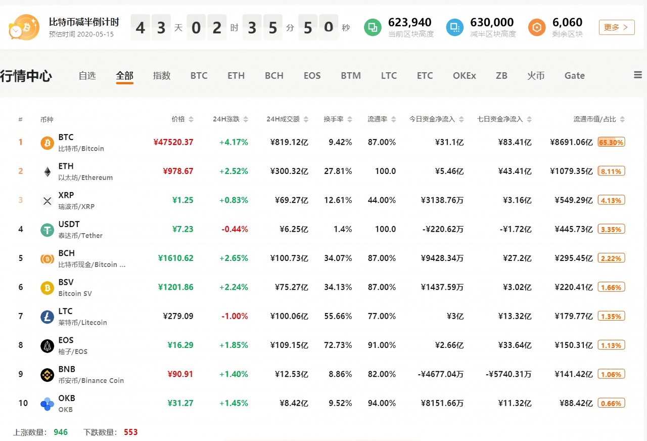
Task: Open the 比特币现金/Bitcoin Cash name link
Action: click(92, 264)
